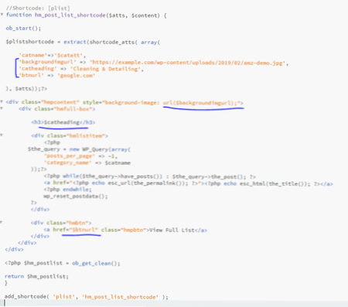The image size is (348, 307).
Task: Click the 'backgroundimgurl' array key
Action: point(47,62)
